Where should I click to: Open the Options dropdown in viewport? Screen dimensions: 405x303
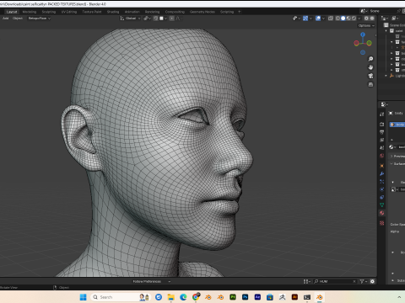[366, 25]
